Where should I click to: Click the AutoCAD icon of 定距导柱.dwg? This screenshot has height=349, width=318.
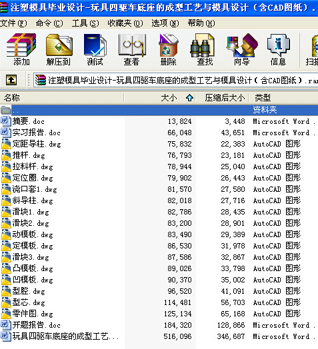point(6,144)
